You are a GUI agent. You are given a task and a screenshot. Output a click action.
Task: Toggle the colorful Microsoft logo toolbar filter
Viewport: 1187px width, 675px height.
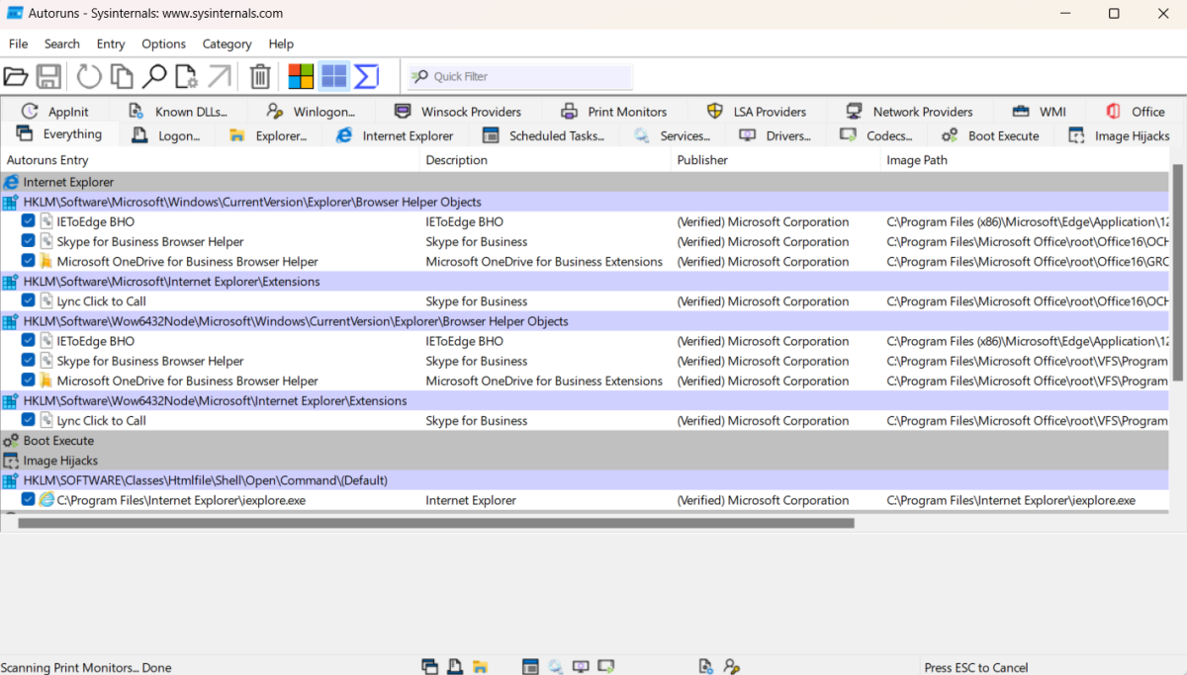click(301, 76)
